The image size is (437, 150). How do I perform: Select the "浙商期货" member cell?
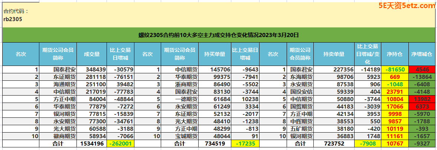[179, 84]
